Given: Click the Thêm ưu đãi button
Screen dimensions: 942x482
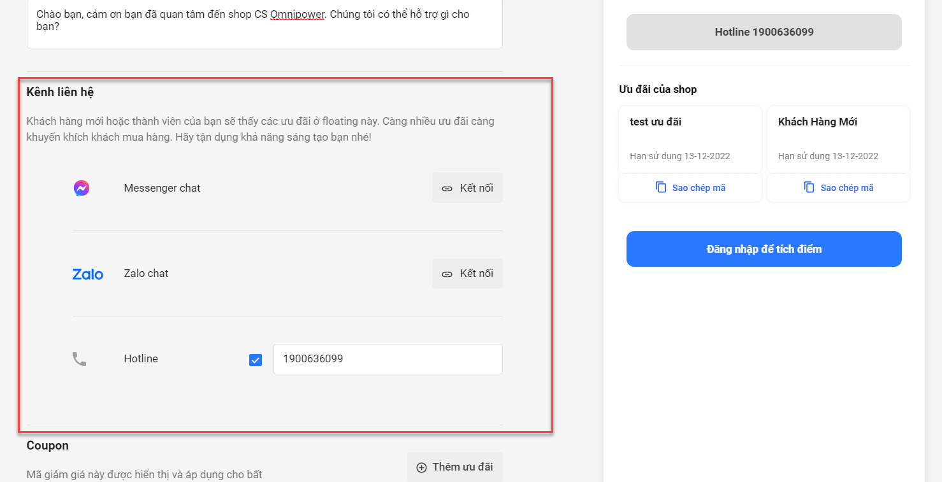Looking at the screenshot, I should click(455, 467).
